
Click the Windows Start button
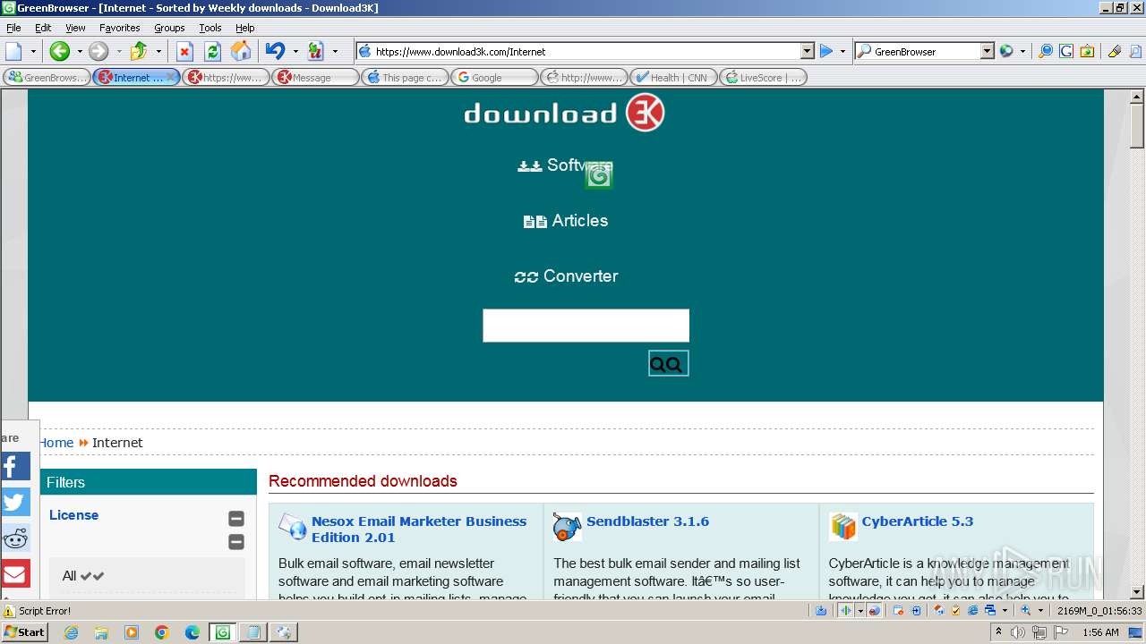pos(24,632)
